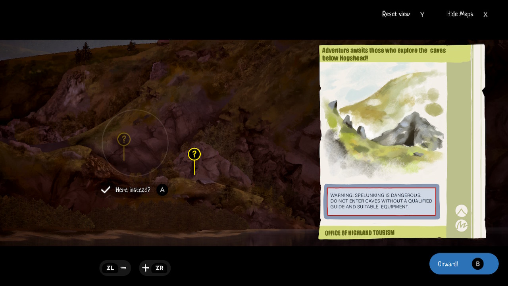Toggle map visibility with Hide Maps

tap(460, 14)
